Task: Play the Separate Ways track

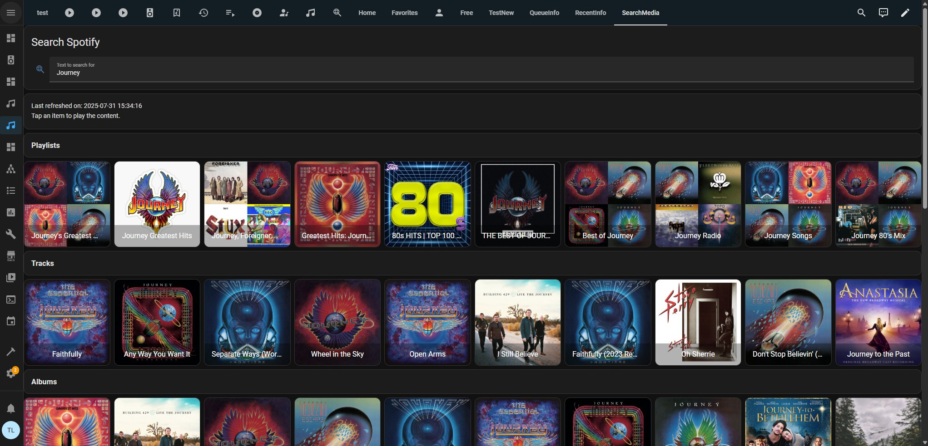Action: click(x=247, y=322)
